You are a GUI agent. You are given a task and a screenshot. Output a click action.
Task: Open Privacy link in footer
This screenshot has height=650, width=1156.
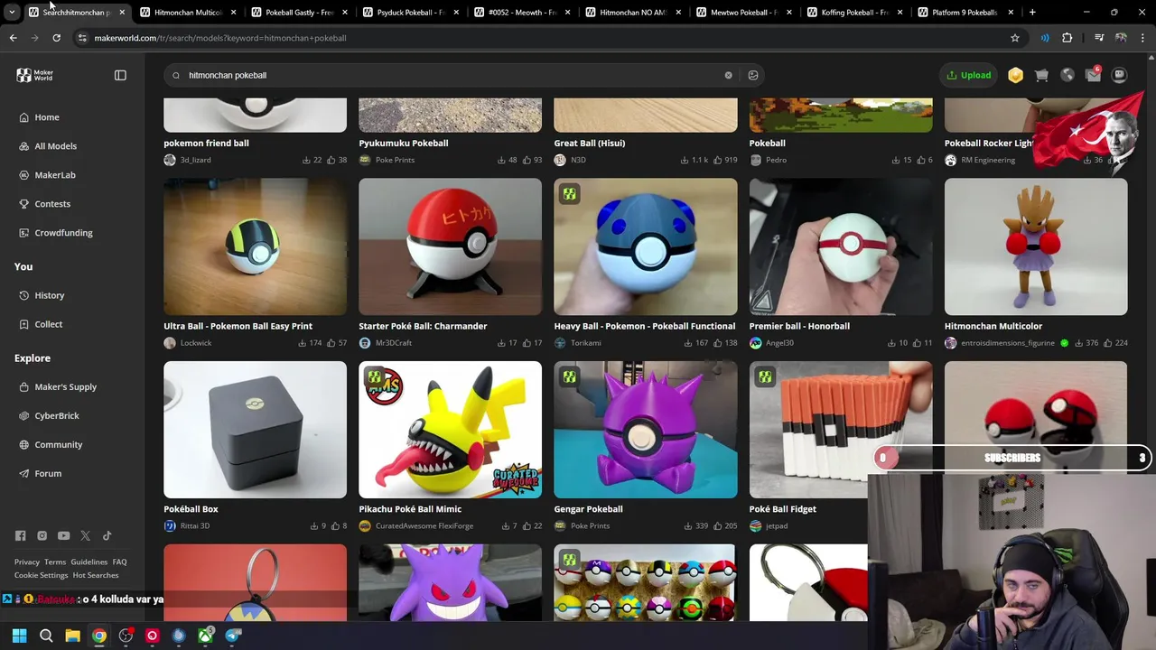(27, 562)
